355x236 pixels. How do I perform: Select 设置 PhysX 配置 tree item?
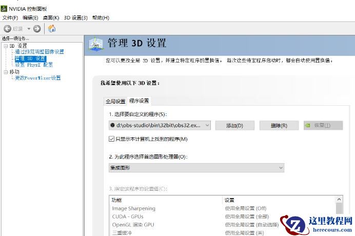click(x=34, y=65)
